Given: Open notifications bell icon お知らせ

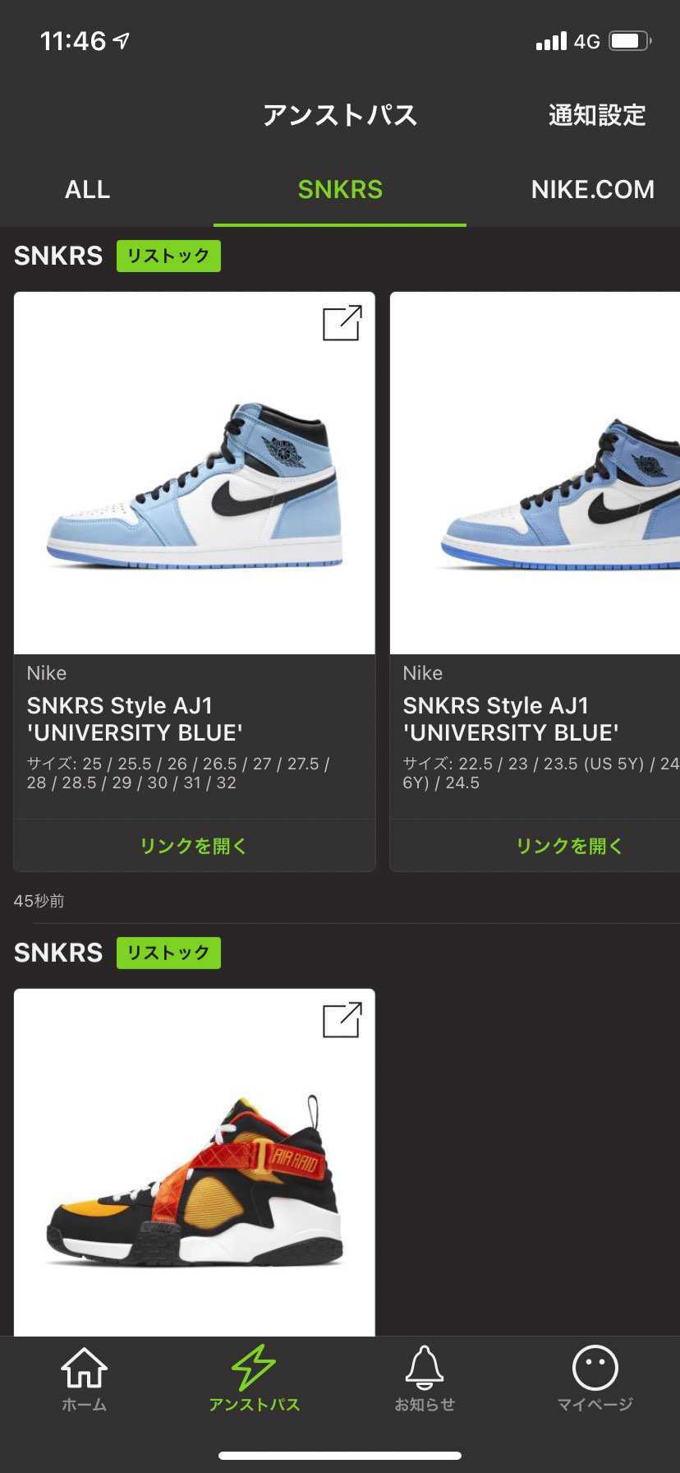Looking at the screenshot, I should tap(425, 1368).
